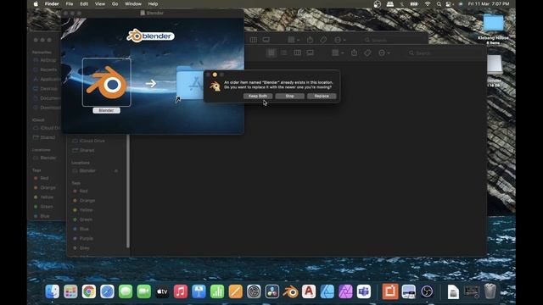Viewport: 543px width, 305px height.
Task: Click Keep Both in the replace dialog
Action: (x=258, y=96)
